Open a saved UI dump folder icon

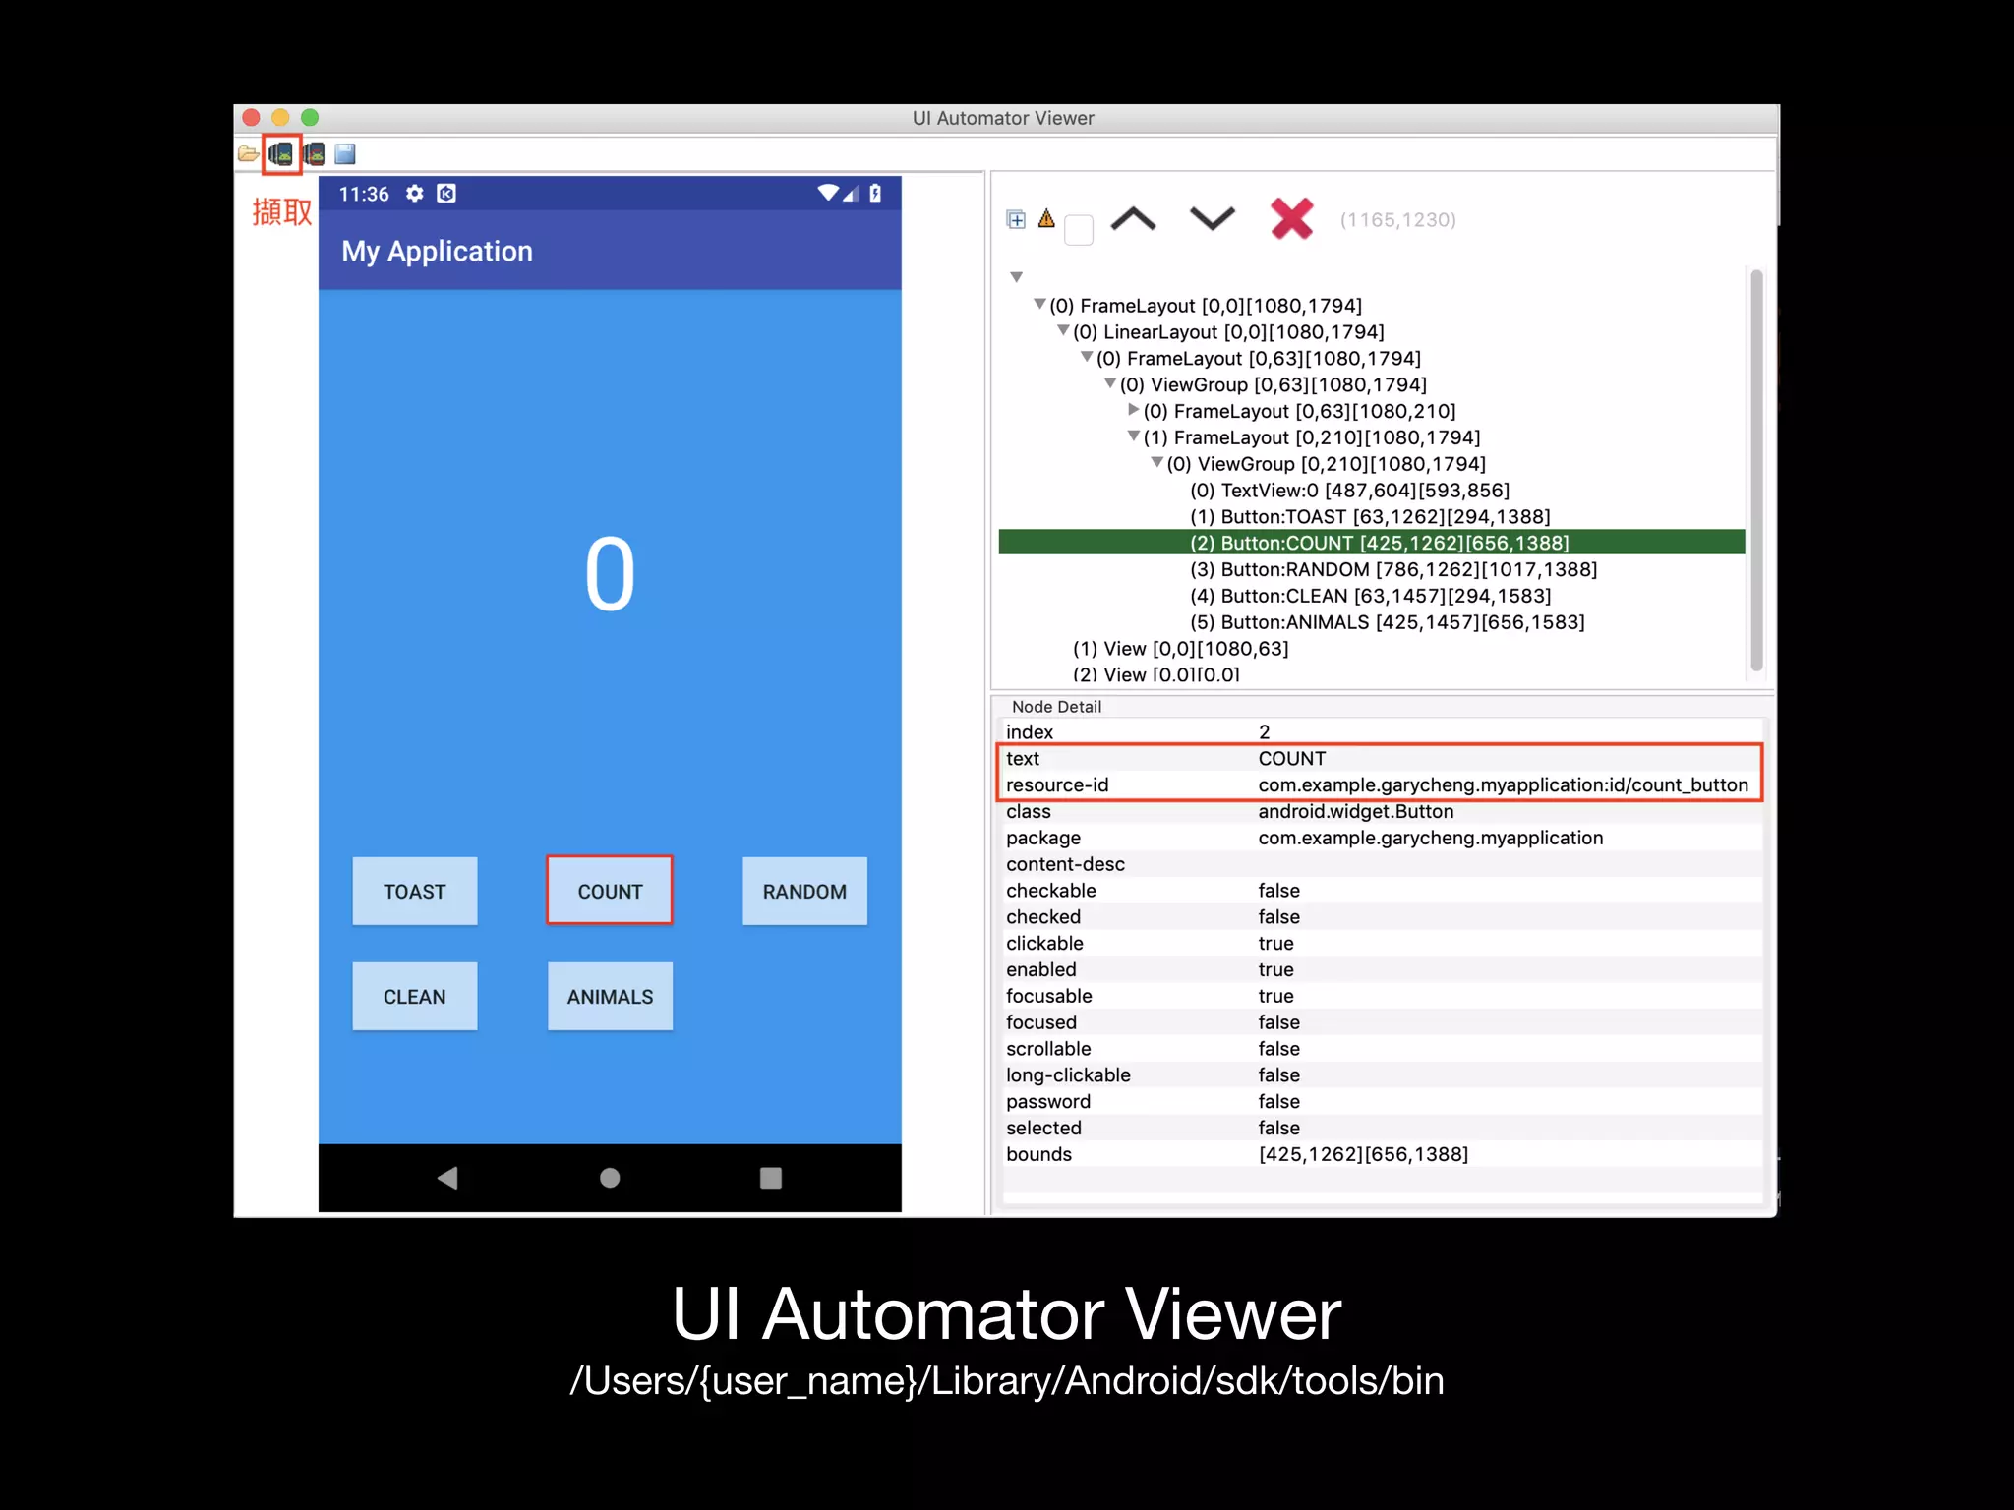(248, 154)
